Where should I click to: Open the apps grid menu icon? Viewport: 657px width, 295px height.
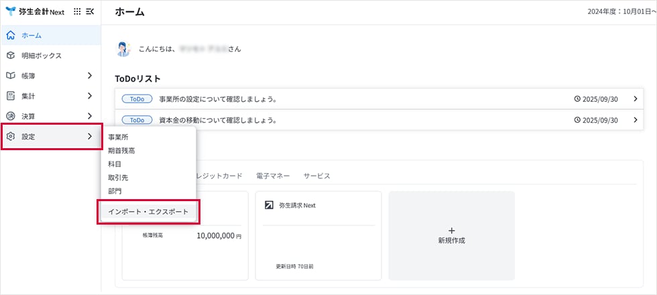(76, 11)
